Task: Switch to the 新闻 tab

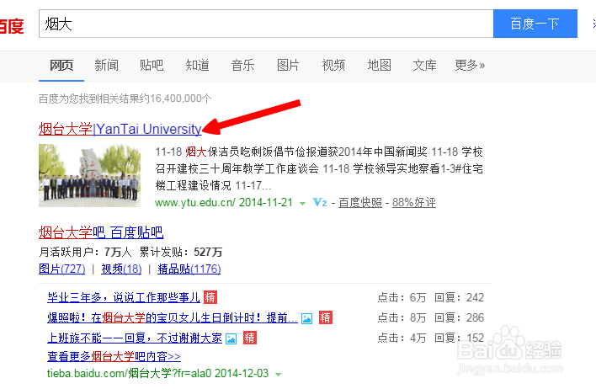Action: (x=106, y=65)
